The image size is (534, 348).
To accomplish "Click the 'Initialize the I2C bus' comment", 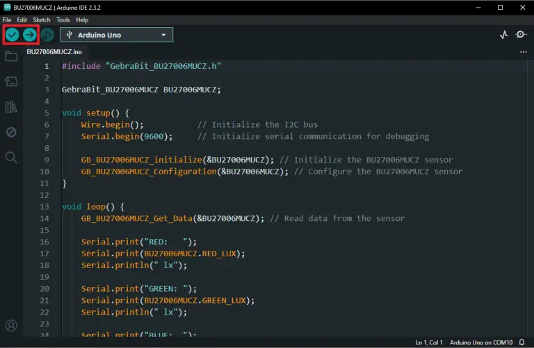I will point(257,124).
